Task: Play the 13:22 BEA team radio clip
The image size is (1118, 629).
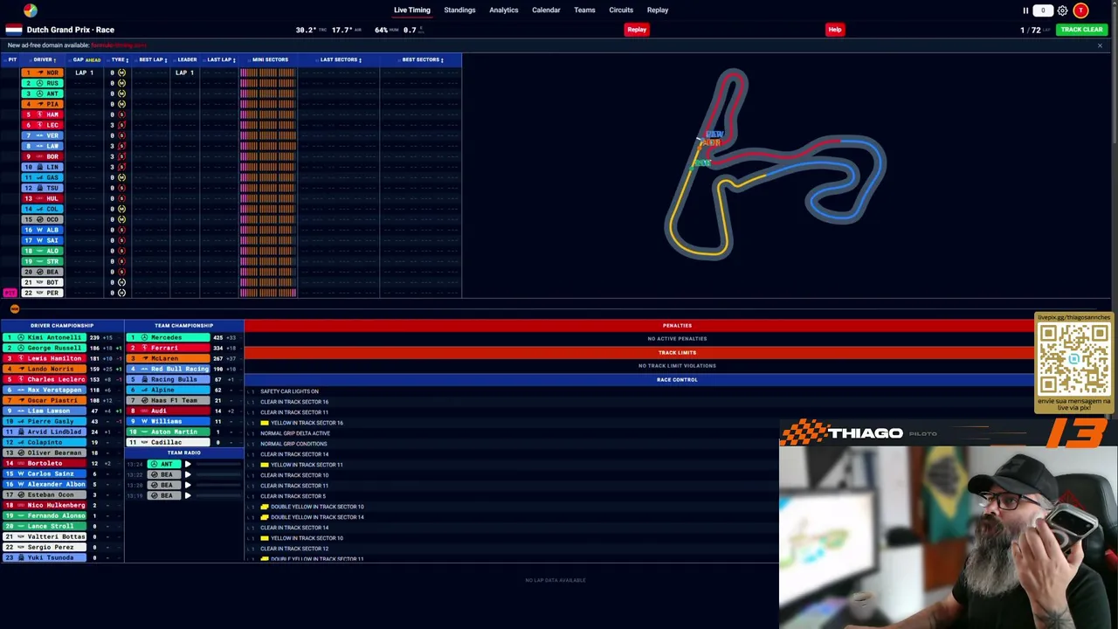Action: pyautogui.click(x=188, y=474)
